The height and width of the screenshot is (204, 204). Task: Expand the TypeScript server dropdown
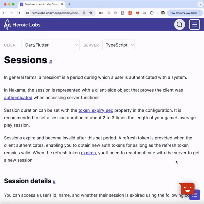coord(118,45)
